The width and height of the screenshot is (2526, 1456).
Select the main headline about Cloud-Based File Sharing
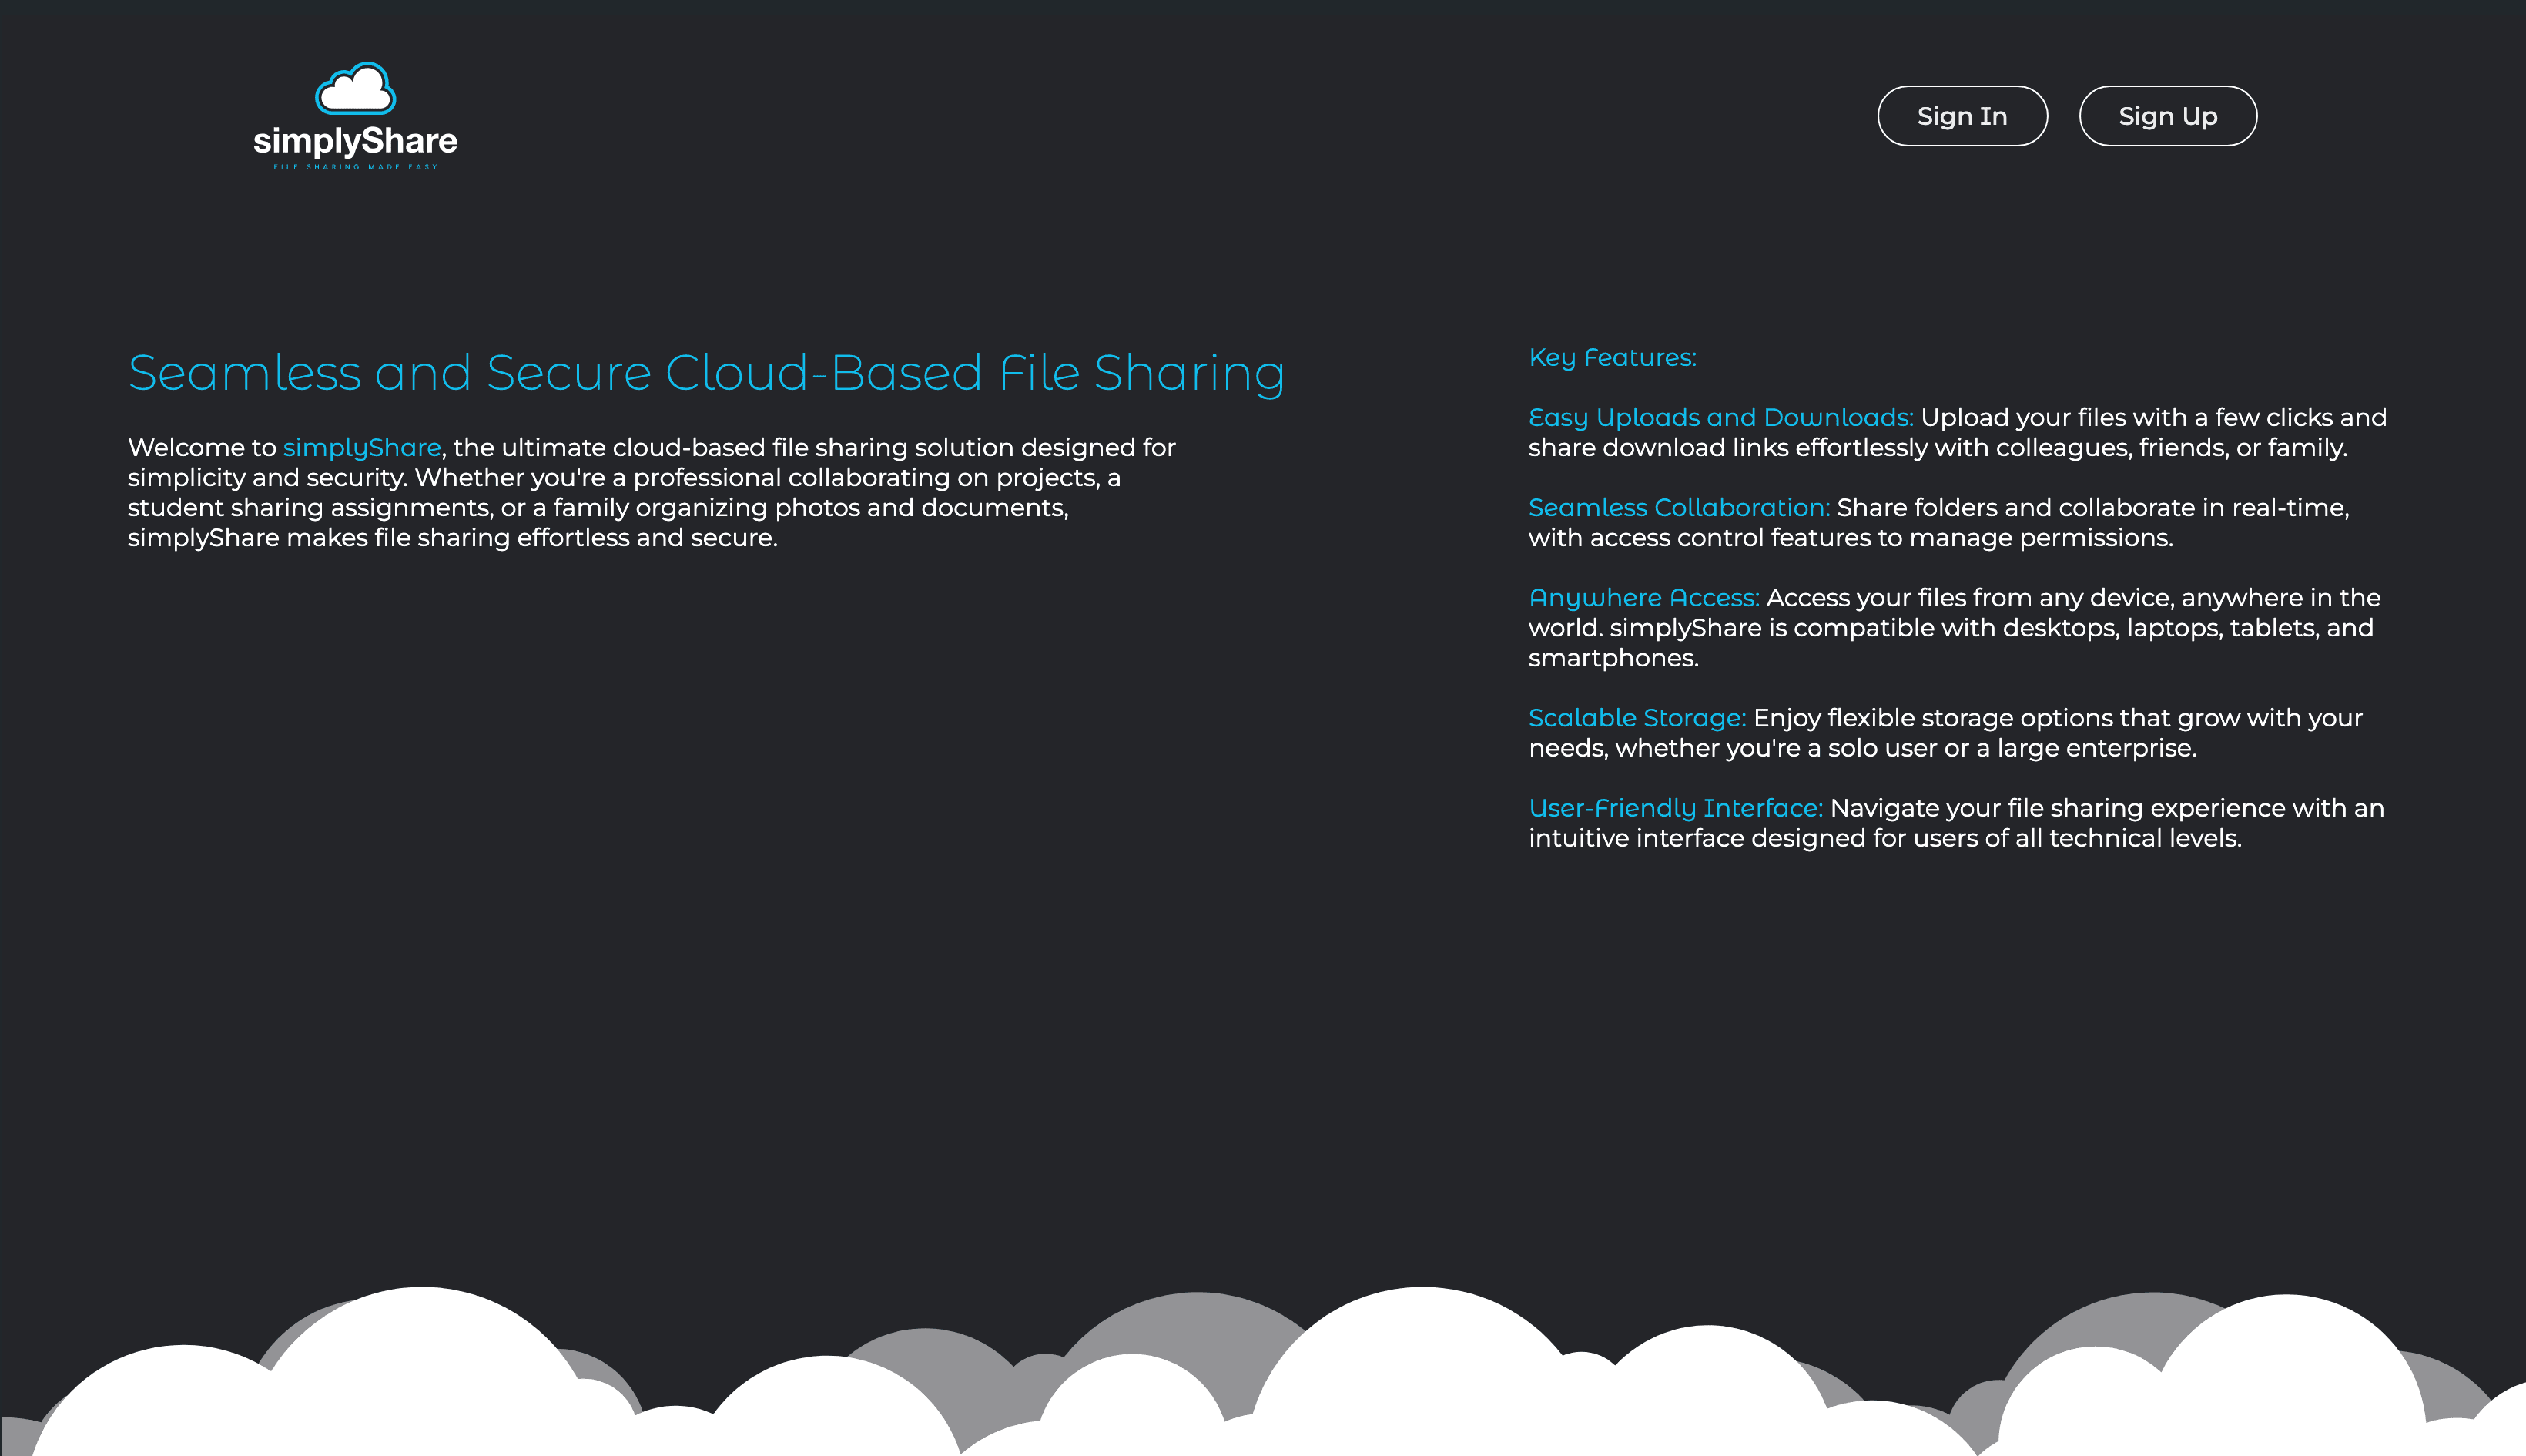(x=707, y=373)
